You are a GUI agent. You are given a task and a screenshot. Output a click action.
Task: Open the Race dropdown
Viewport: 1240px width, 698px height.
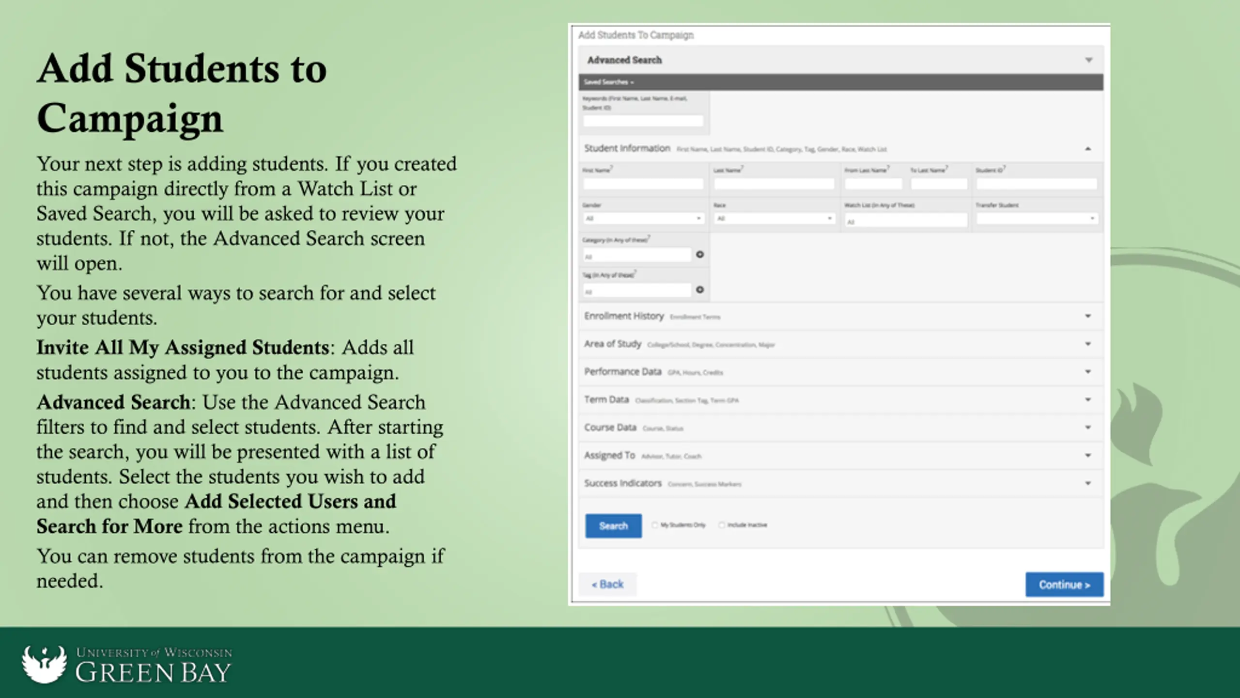click(774, 219)
